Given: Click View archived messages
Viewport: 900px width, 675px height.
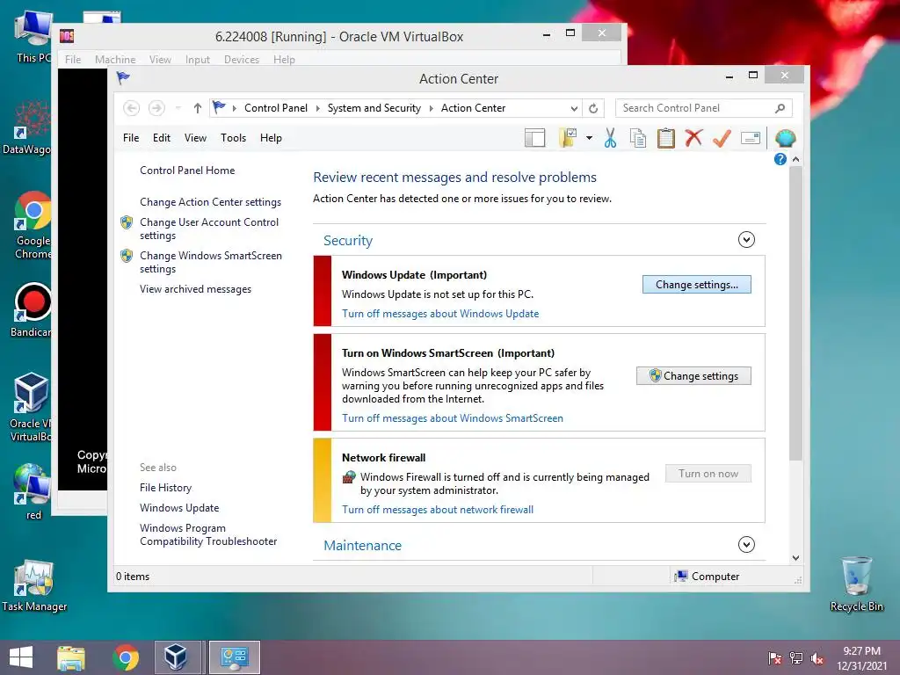Looking at the screenshot, I should [x=195, y=289].
